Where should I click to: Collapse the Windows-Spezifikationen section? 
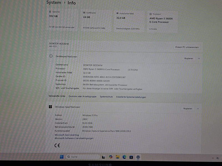coord(198,109)
